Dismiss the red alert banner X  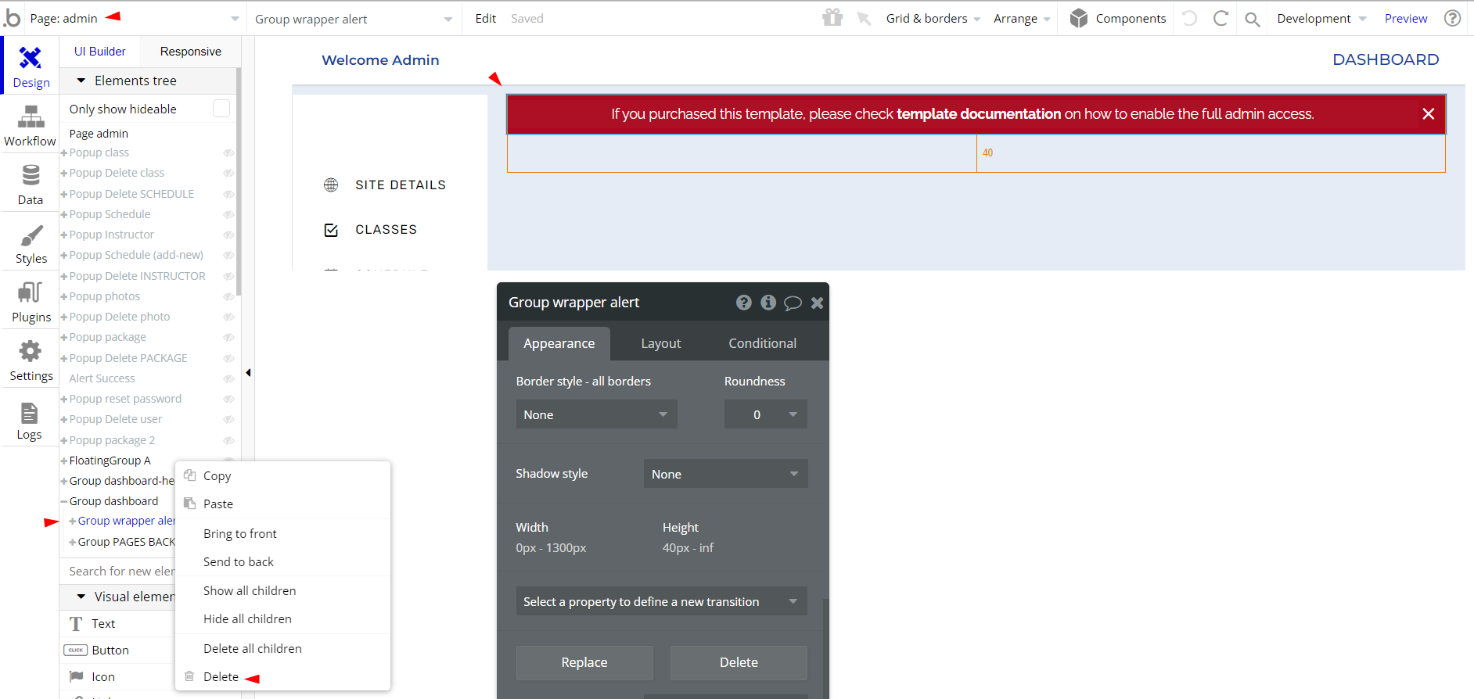coord(1428,114)
